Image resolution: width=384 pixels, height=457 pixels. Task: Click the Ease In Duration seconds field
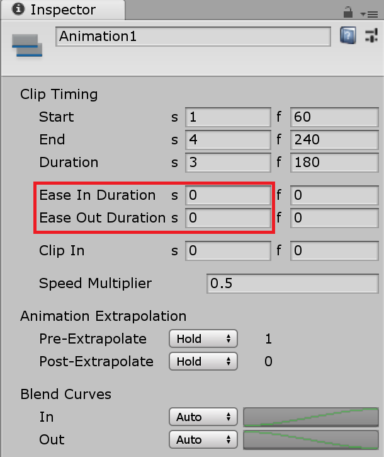pyautogui.click(x=228, y=195)
